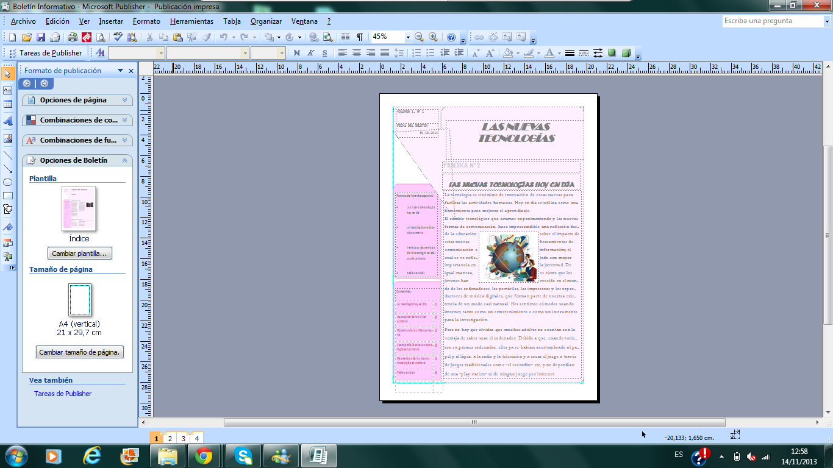Apply bold formatting
833x468 pixels.
pos(297,52)
